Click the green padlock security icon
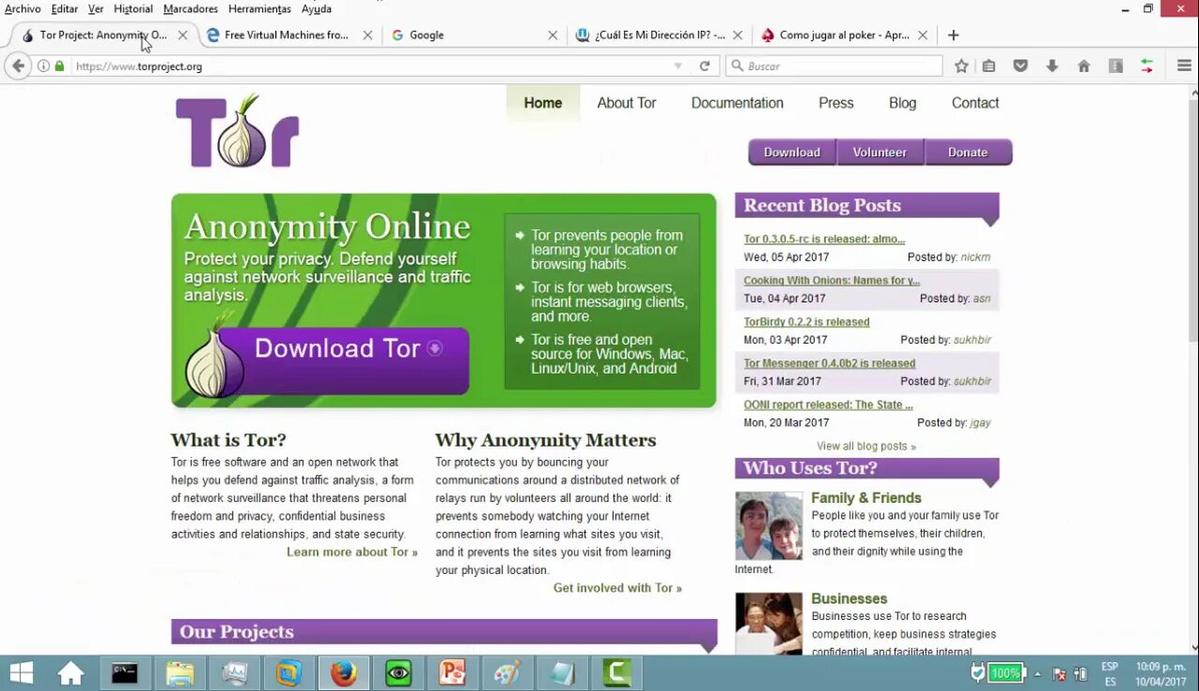Screen dimensions: 1199x691 [x=60, y=66]
